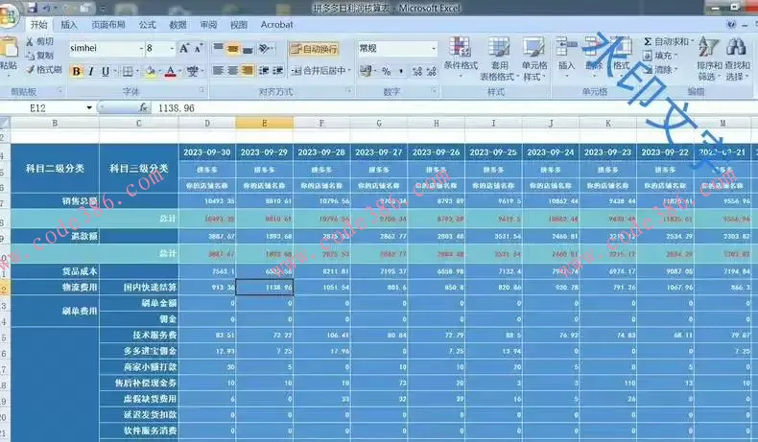Apply the yellow Fill Color bucket
758x442 pixels.
[x=151, y=71]
